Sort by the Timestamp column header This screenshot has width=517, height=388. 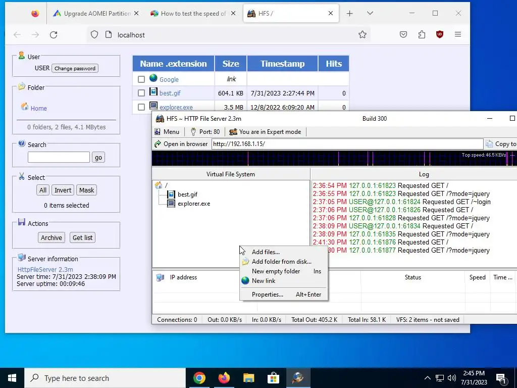pyautogui.click(x=282, y=64)
